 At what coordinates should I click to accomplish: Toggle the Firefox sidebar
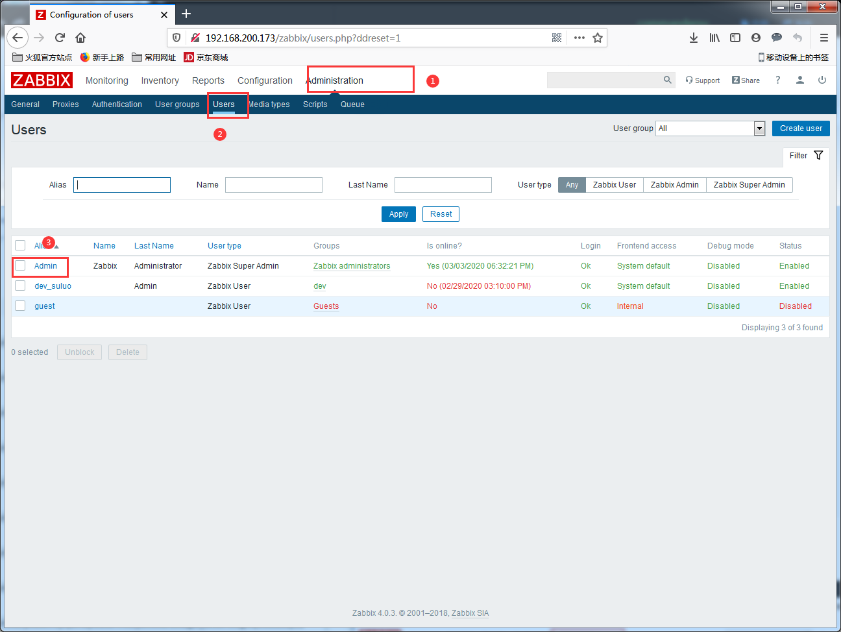tap(735, 38)
